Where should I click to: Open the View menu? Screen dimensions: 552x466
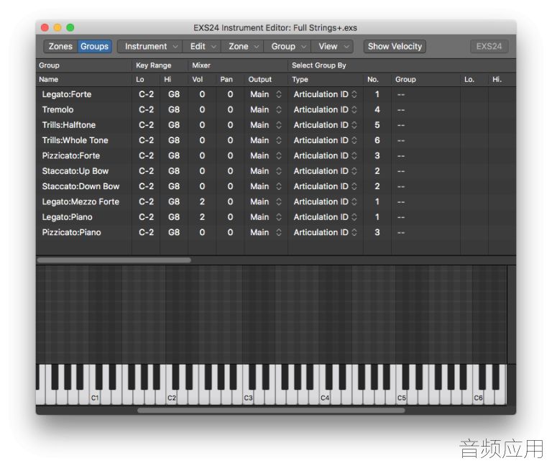332,47
